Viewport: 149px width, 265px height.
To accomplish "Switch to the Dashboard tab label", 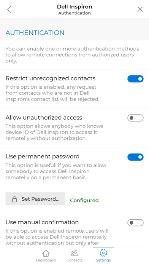I will (46, 260).
